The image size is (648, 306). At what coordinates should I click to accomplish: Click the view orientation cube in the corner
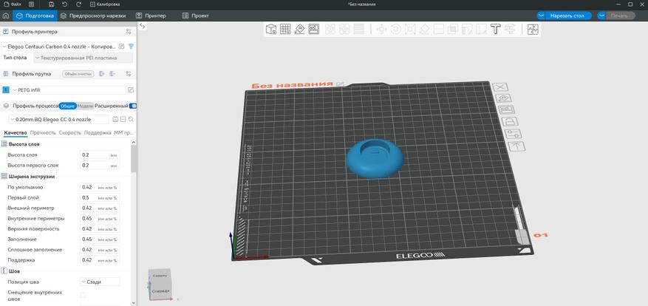[x=159, y=284]
